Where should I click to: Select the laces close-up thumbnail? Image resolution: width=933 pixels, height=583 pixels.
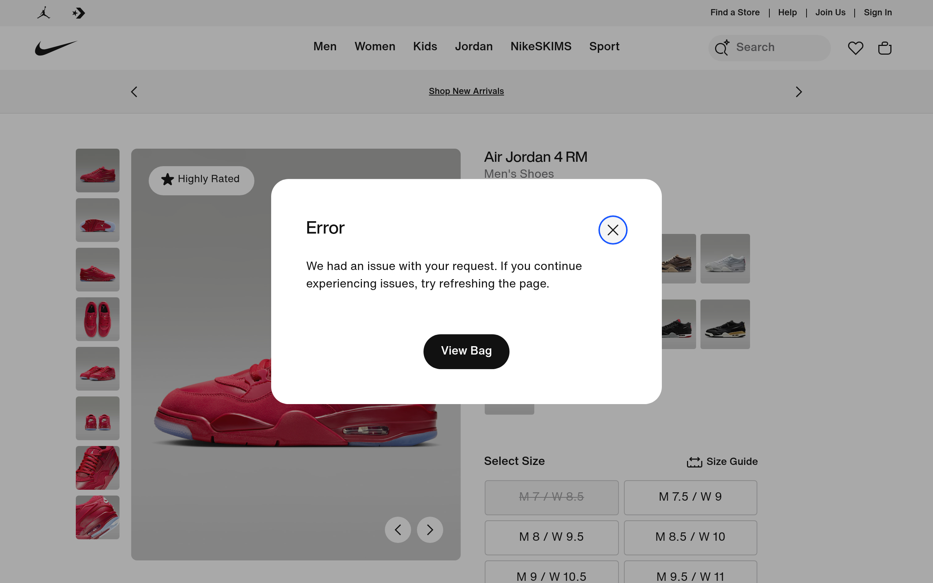click(x=98, y=468)
